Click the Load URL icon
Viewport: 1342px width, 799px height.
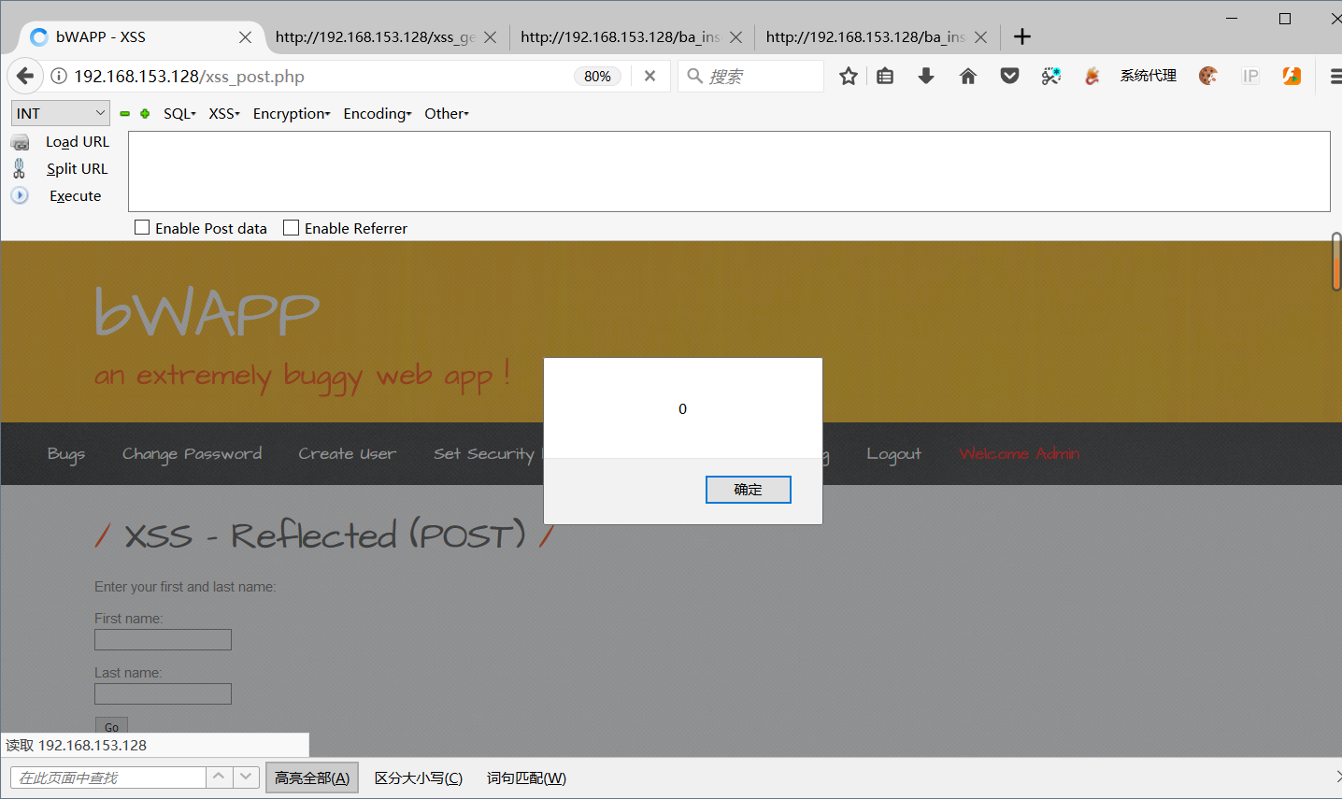[20, 142]
